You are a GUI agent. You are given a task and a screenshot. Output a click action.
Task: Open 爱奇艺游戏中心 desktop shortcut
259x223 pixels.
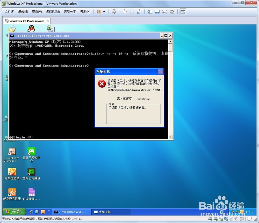coord(31,155)
